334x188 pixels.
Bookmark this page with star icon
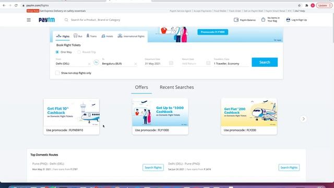coord(299,5)
